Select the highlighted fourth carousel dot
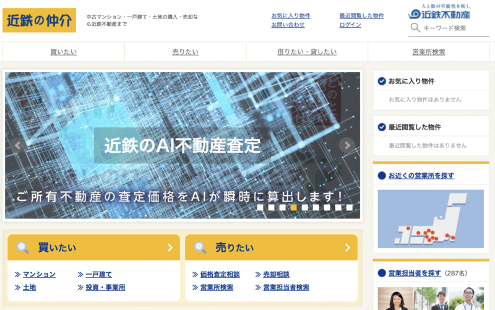The height and width of the screenshot is (310, 495). [293, 207]
